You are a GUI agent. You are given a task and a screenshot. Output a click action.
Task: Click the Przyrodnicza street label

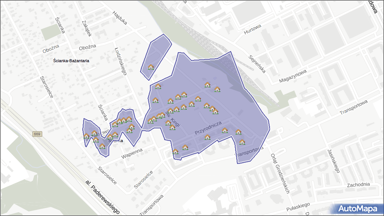[x=208, y=128]
